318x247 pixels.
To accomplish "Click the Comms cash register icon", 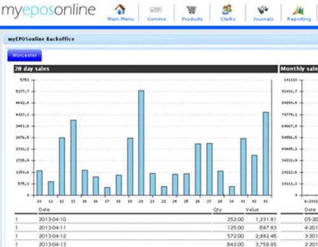I will (156, 10).
